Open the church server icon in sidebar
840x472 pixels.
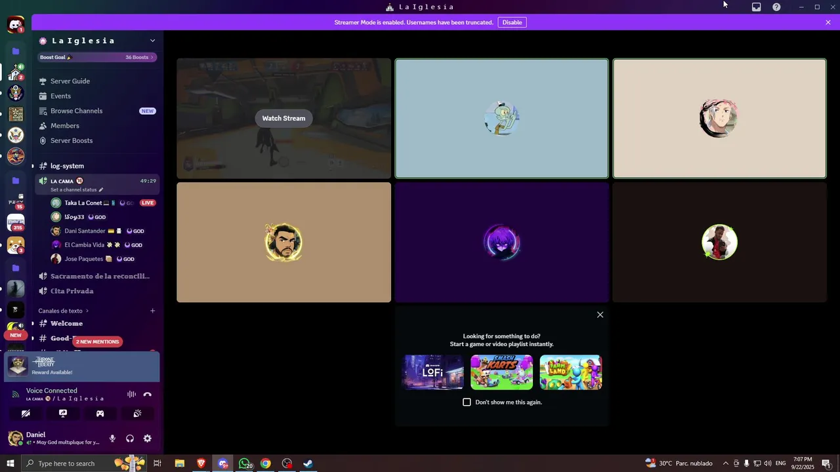point(16,73)
